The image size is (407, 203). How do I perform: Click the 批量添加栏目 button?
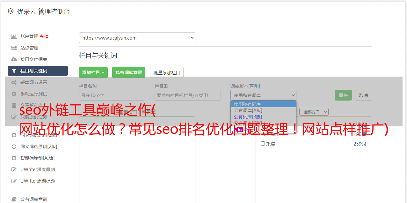tap(167, 72)
